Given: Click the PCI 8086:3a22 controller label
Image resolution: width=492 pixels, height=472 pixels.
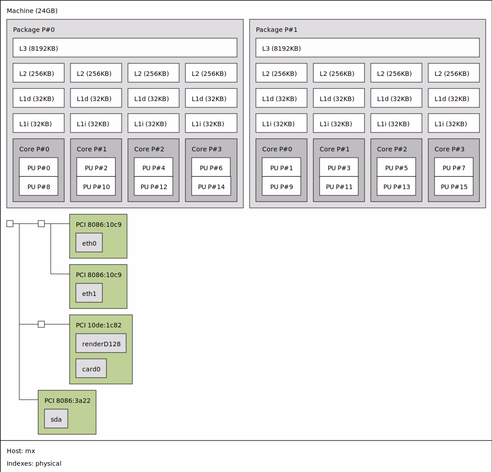Looking at the screenshot, I should click(x=67, y=401).
